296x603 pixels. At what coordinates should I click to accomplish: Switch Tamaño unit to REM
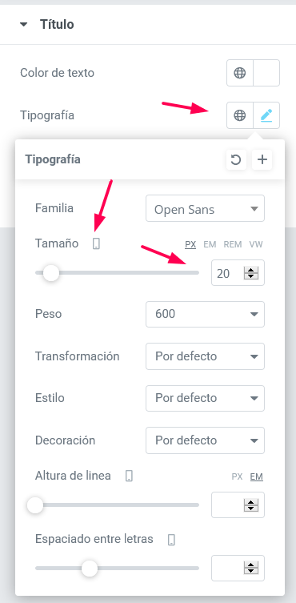tap(233, 244)
